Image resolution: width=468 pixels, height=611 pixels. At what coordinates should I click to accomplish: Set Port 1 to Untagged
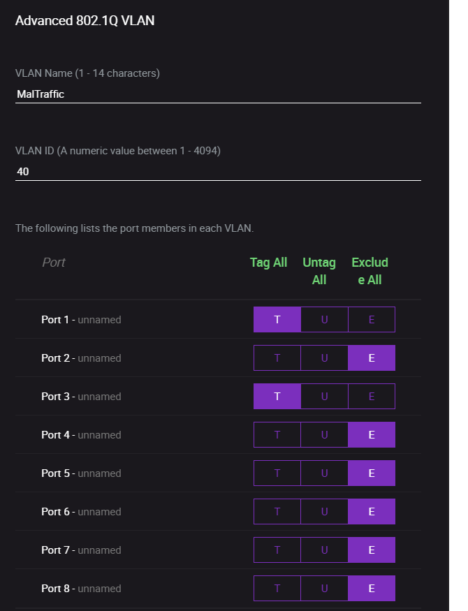324,320
